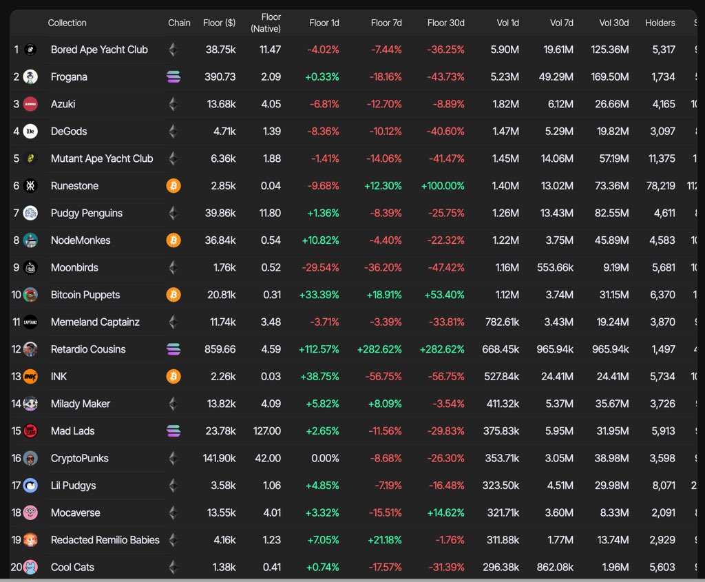Sort by the Floor 7d column header
The height and width of the screenshot is (582, 705).
click(386, 23)
